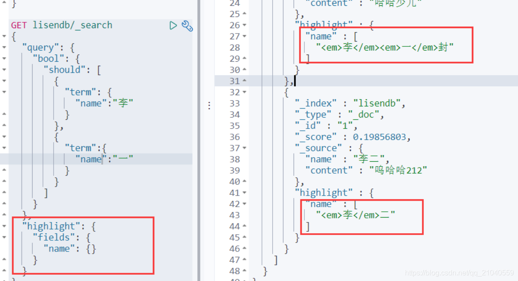This screenshot has height=281, width=518.
Task: Place cursor on "name":"一" line
Action: [104, 159]
